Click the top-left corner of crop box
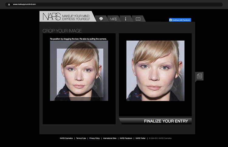This screenshot has width=228, height=147. (57, 49)
